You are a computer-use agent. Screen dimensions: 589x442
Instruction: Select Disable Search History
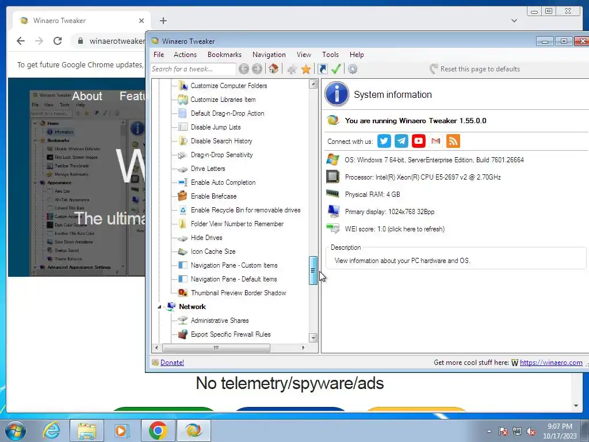pos(221,141)
